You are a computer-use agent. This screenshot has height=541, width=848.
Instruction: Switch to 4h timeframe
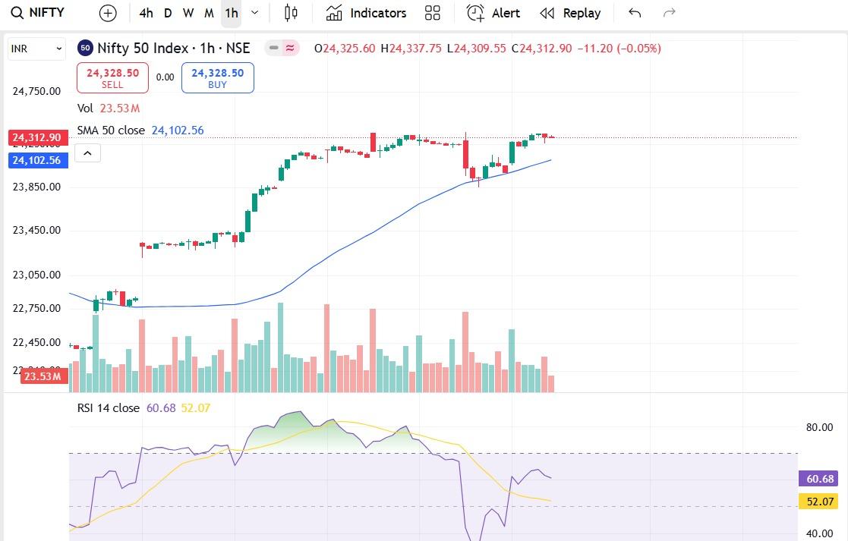[146, 13]
